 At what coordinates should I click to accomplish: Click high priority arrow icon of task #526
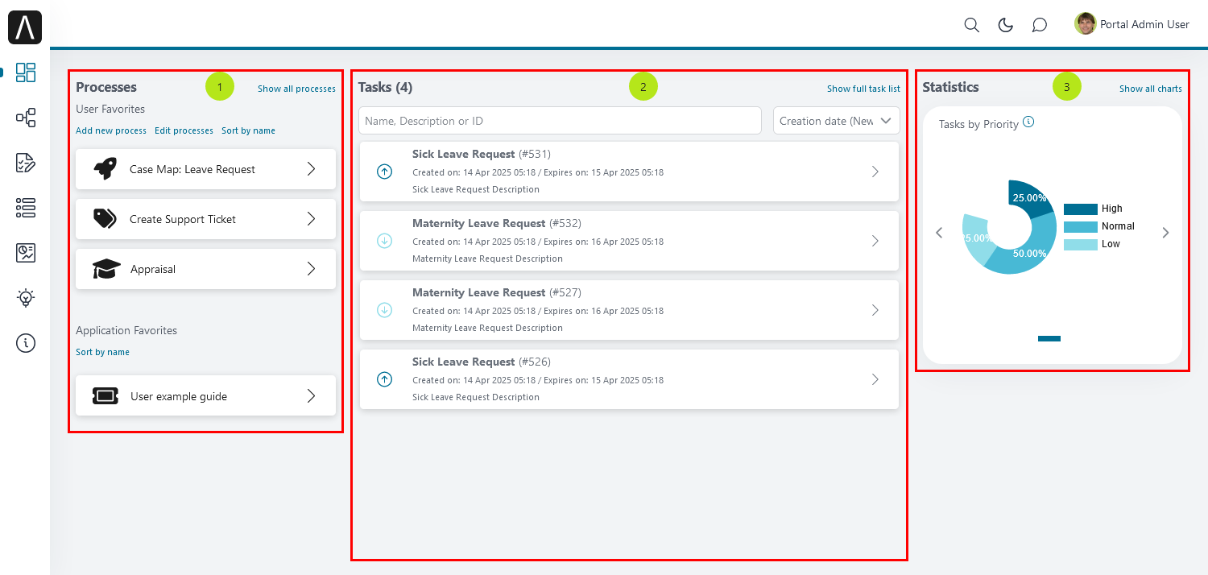click(384, 379)
